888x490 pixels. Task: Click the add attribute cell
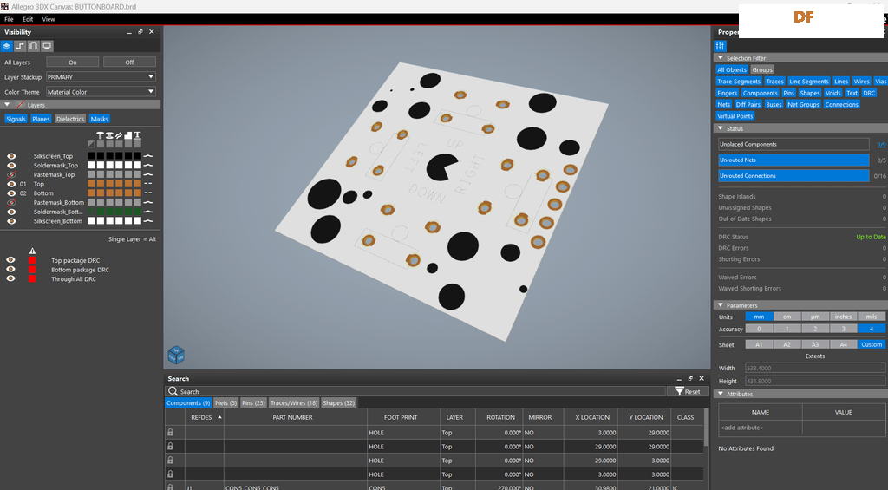(x=760, y=428)
